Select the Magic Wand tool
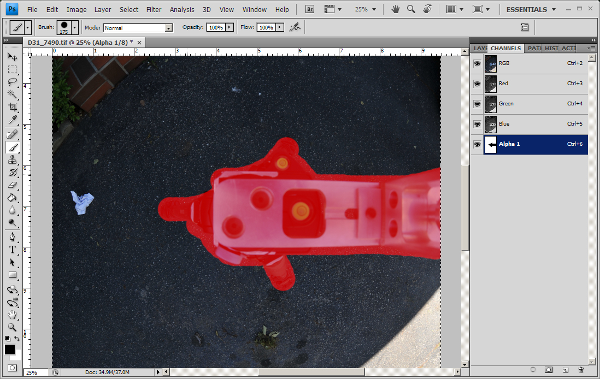Viewport: 600px width, 379px height. (x=12, y=94)
